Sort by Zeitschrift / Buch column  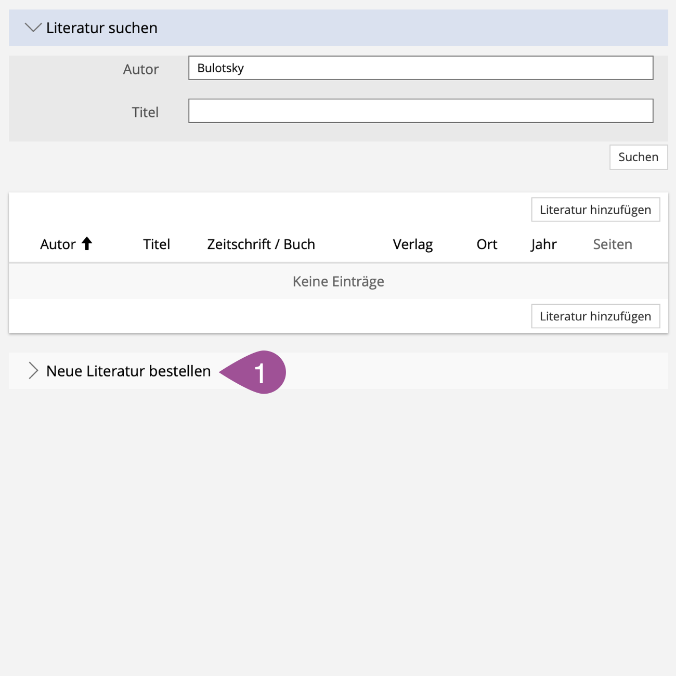tap(261, 244)
